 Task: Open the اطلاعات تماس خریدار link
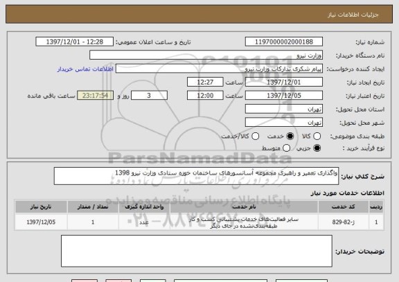(x=85, y=69)
